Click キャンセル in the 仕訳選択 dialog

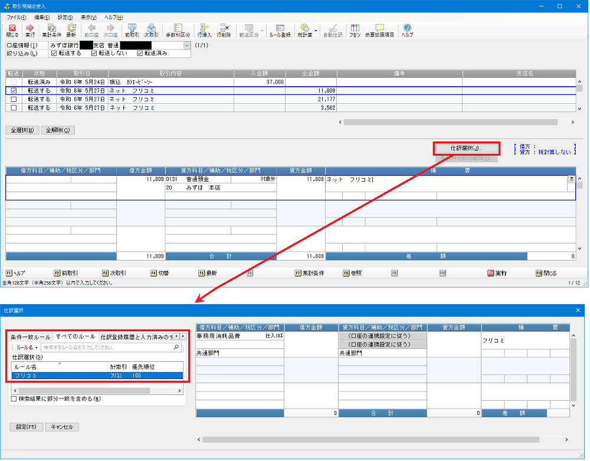pos(62,427)
